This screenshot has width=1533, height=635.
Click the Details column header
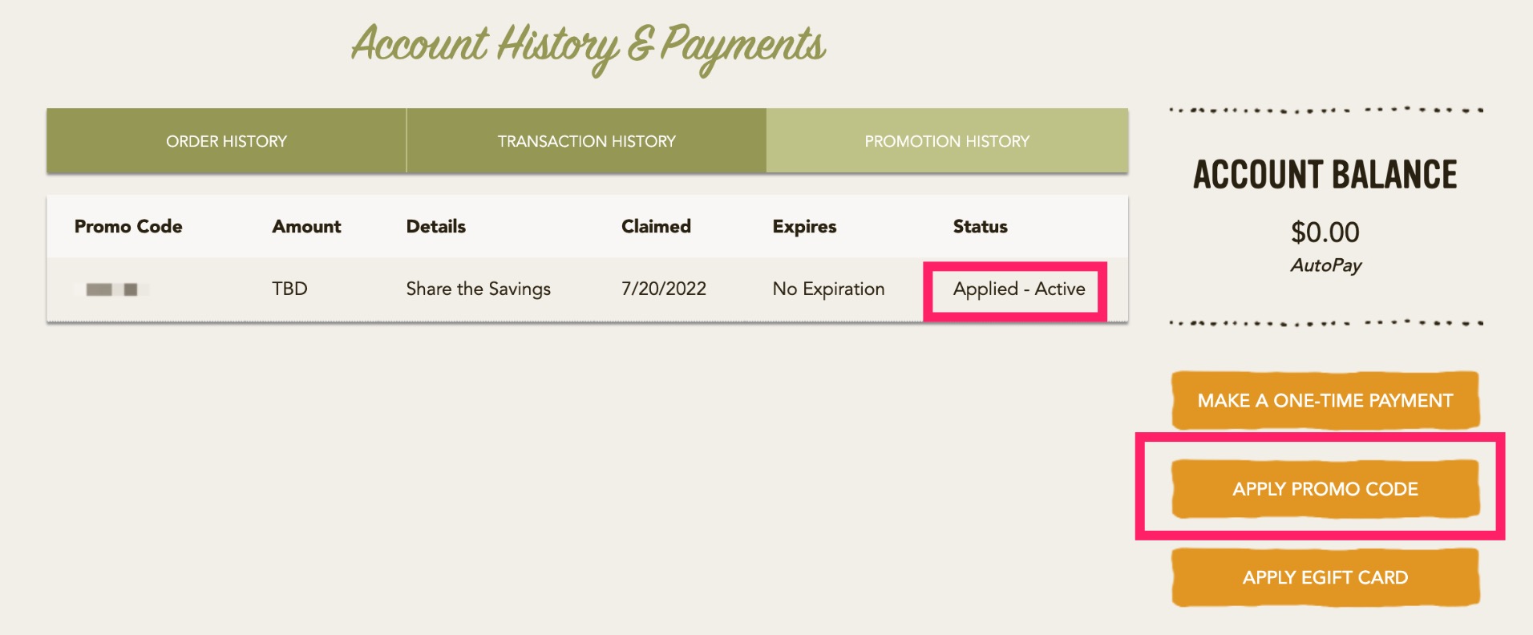click(x=435, y=227)
